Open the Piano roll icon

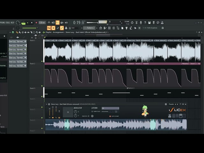[105, 28]
